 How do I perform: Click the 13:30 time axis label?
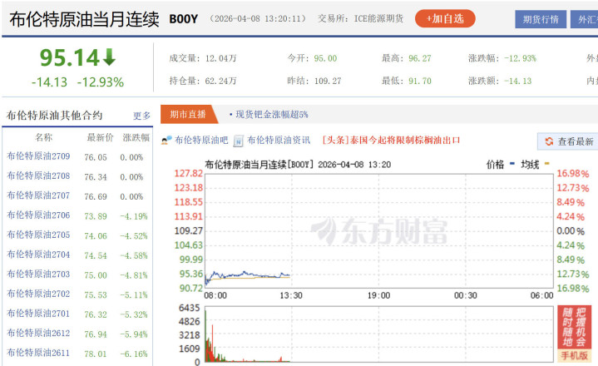(x=291, y=296)
